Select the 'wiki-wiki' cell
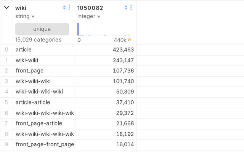This screenshot has height=152, width=244. coord(27,60)
